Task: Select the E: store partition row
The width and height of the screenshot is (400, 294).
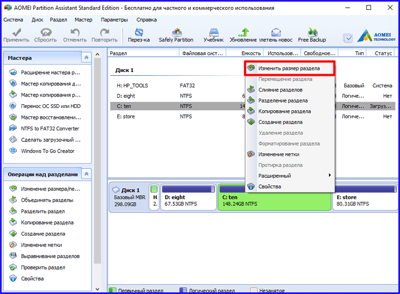Action: [253, 116]
